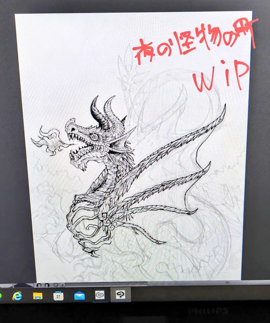Click the reset rotation gear-shaped icon
This screenshot has width=270, height=323.
pos(56,285)
